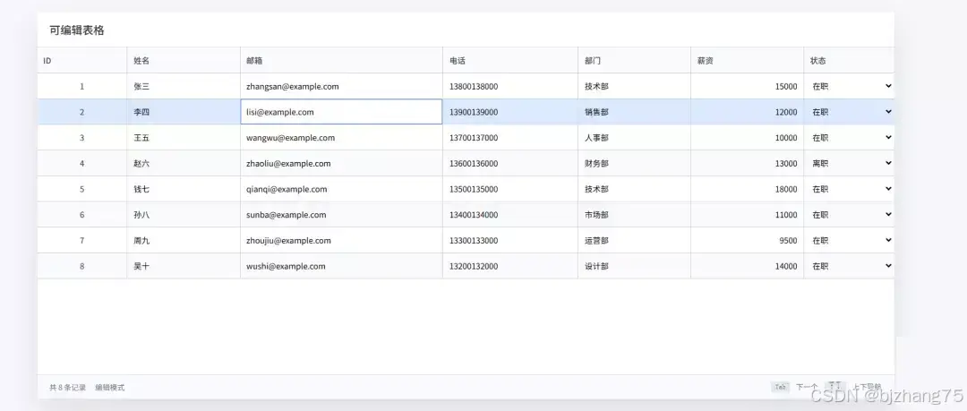Click the Tab key hint badge
This screenshot has height=411, width=967.
tap(780, 387)
